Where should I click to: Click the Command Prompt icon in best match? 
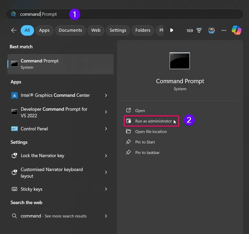(x=14, y=64)
